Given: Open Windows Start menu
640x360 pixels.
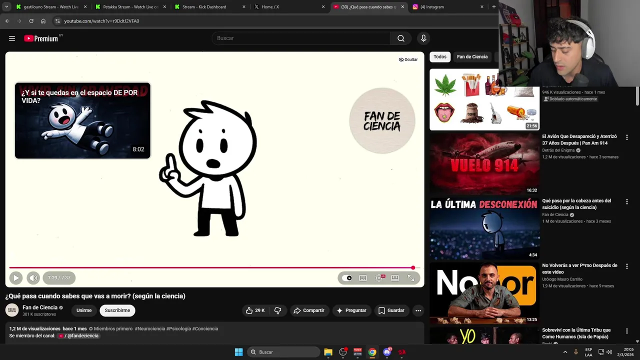Looking at the screenshot, I should (238, 352).
